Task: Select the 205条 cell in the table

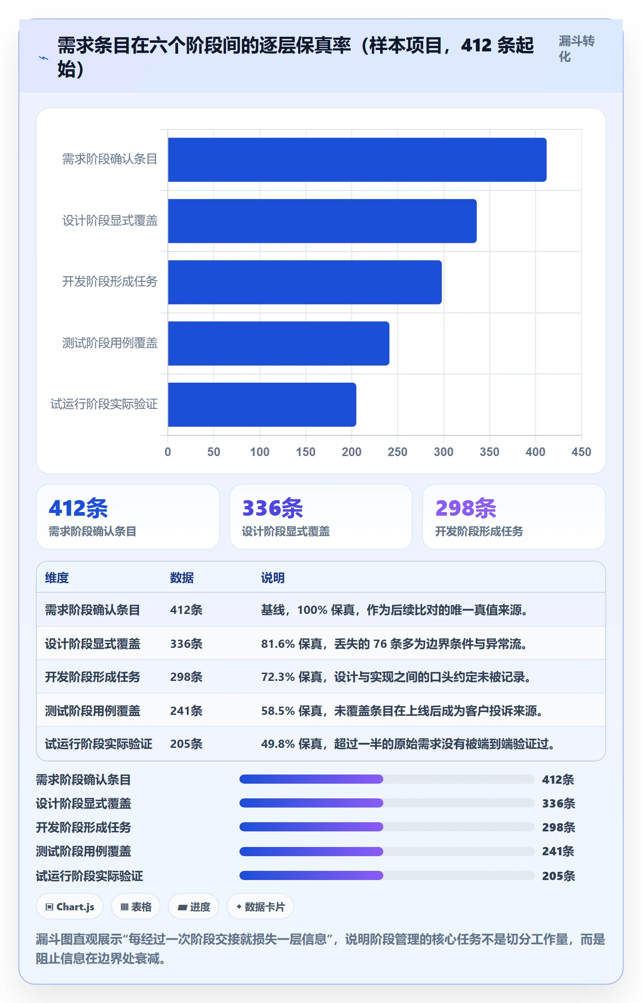Action: click(x=186, y=744)
